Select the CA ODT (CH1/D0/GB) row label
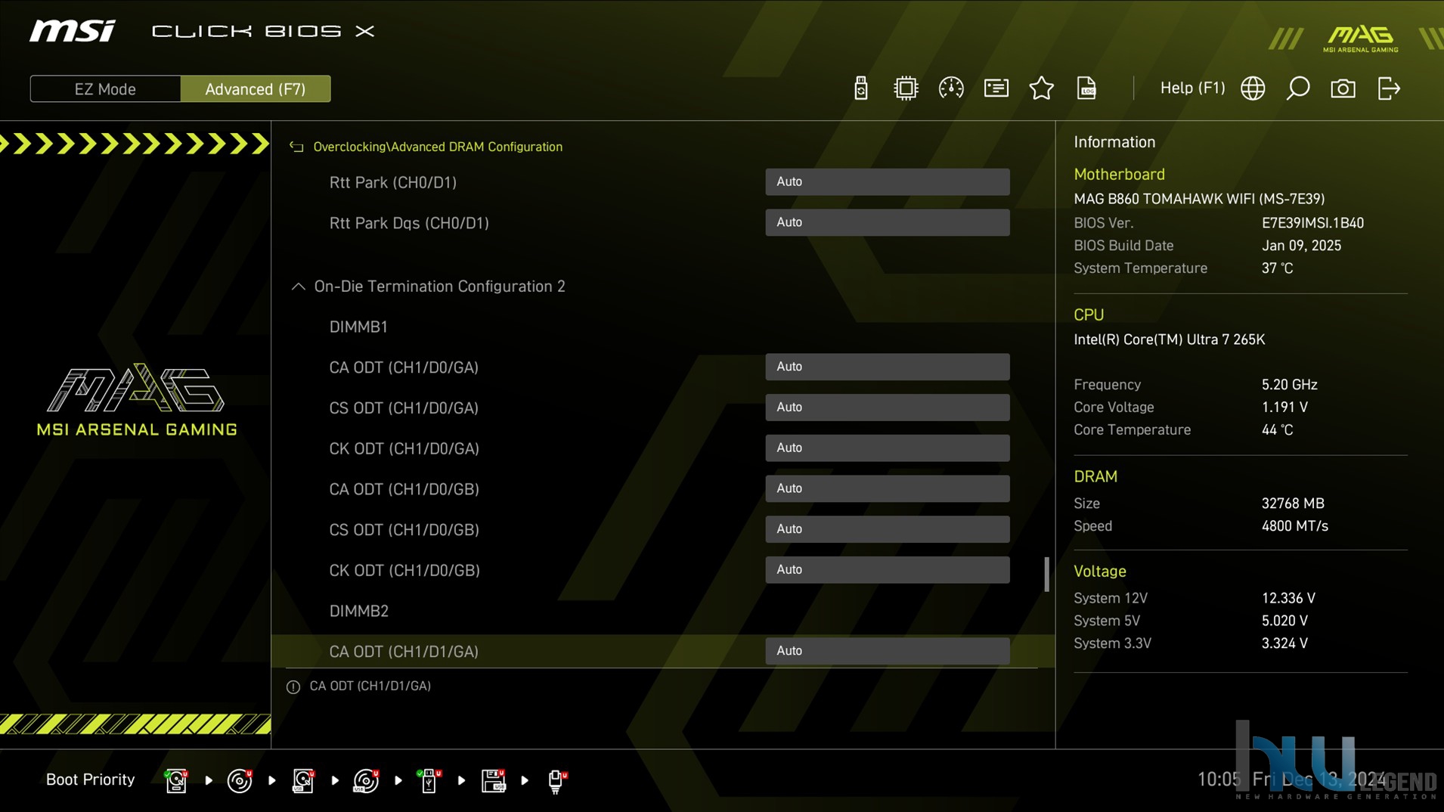Image resolution: width=1444 pixels, height=812 pixels. pos(404,489)
